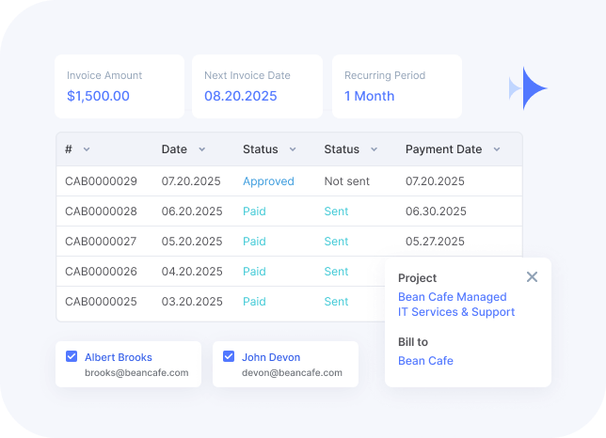Click the Bean Cafe bill-to link
The height and width of the screenshot is (438, 606).
tap(425, 361)
